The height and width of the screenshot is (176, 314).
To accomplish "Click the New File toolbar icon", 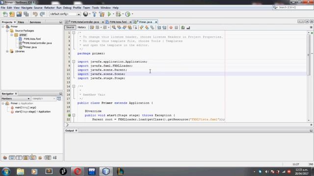I will 5,14.
